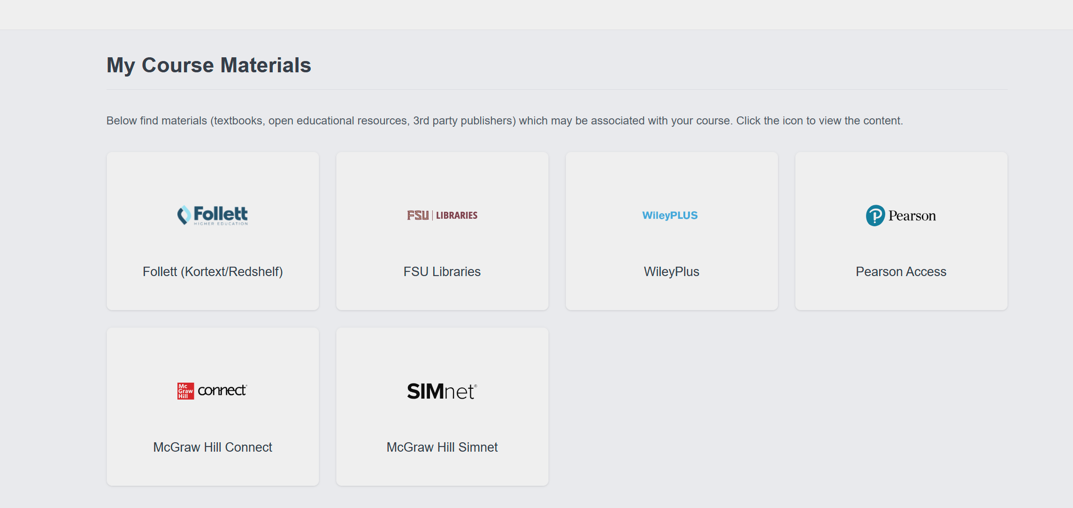The height and width of the screenshot is (508, 1073).
Task: Open the Follett Higher Education logo
Action: [213, 216]
